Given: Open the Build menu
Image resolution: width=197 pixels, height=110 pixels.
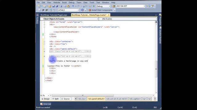Looking at the screenshot, I should [64, 2].
